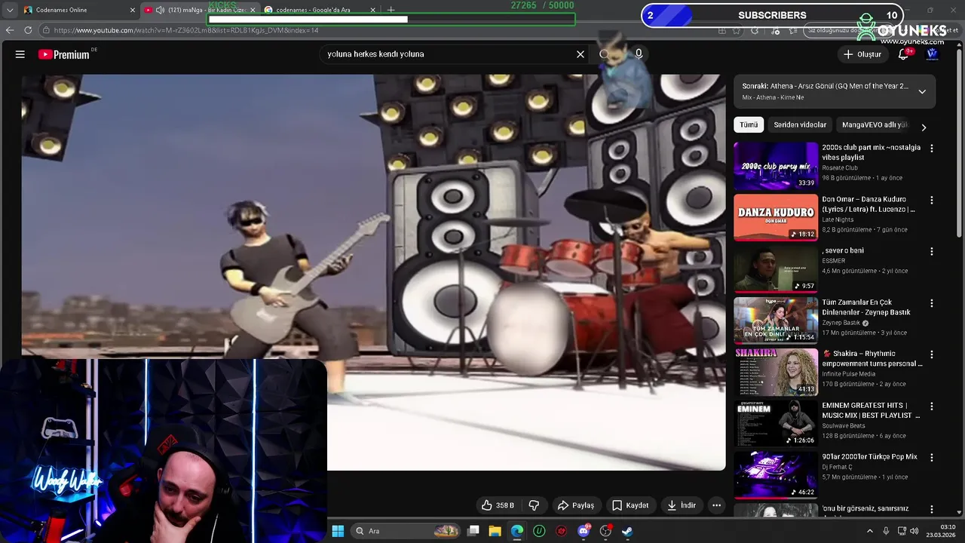965x543 pixels.
Task: Open the ', sever o beni' video thumbnail
Action: [x=776, y=268]
